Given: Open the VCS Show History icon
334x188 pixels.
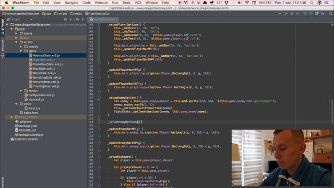Looking at the screenshot, I should click(x=317, y=14).
